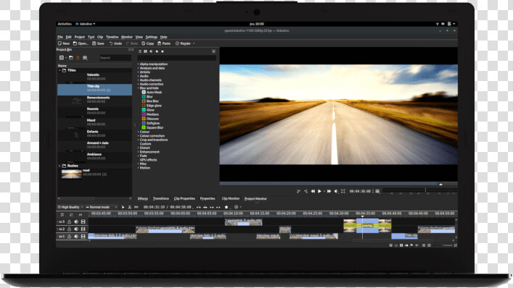The width and height of the screenshot is (513, 288).
Task: Collapse the Rushes folder in Project Bin
Action: tap(59, 166)
